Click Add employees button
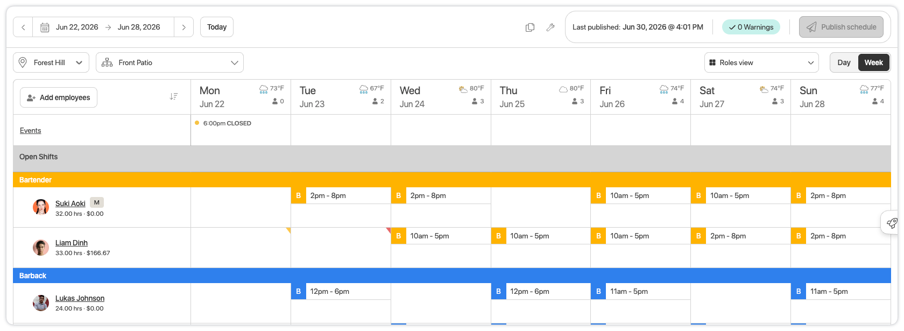The height and width of the screenshot is (331, 904). pyautogui.click(x=59, y=97)
